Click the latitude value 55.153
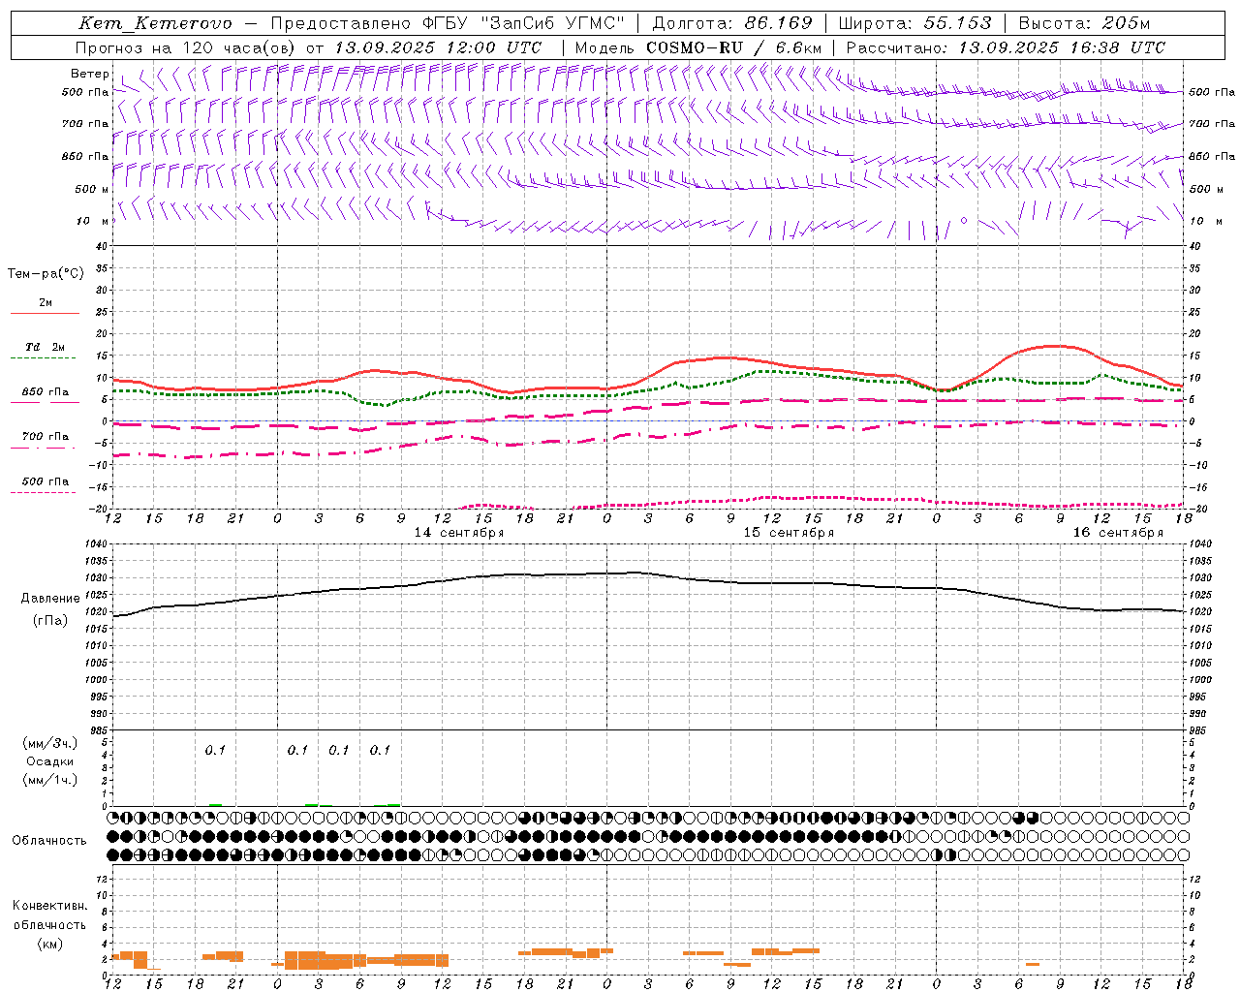The height and width of the screenshot is (992, 1240). coord(957,23)
